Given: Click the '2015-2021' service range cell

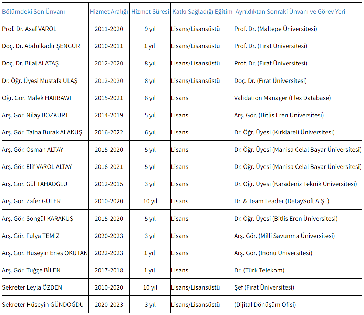Looking at the screenshot, I should (x=109, y=98).
